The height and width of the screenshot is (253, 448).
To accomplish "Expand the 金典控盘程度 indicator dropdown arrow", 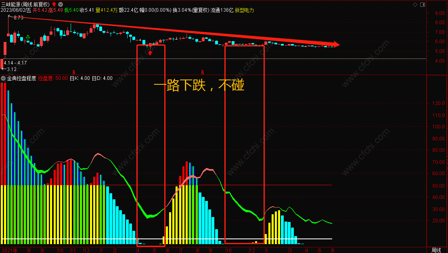I will pyautogui.click(x=3, y=78).
